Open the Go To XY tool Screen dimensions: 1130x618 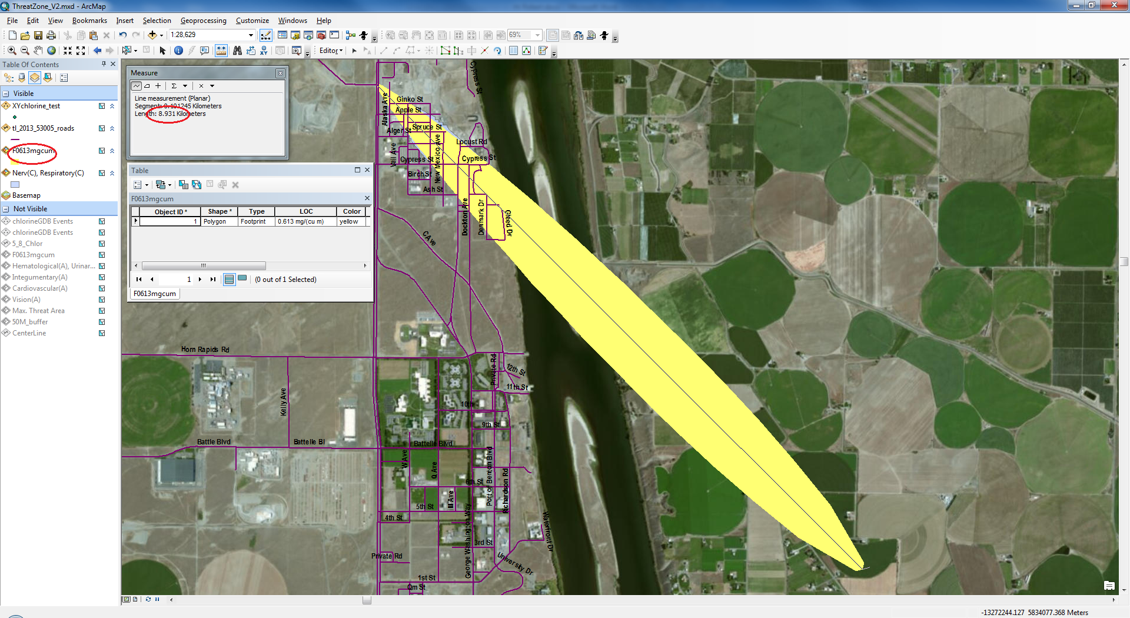pyautogui.click(x=264, y=51)
